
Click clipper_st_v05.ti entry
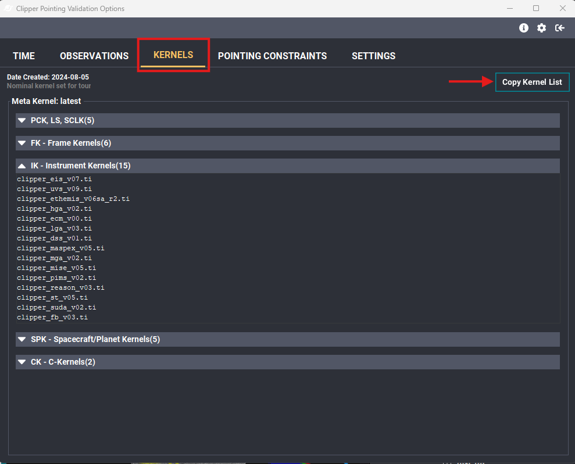coord(52,298)
